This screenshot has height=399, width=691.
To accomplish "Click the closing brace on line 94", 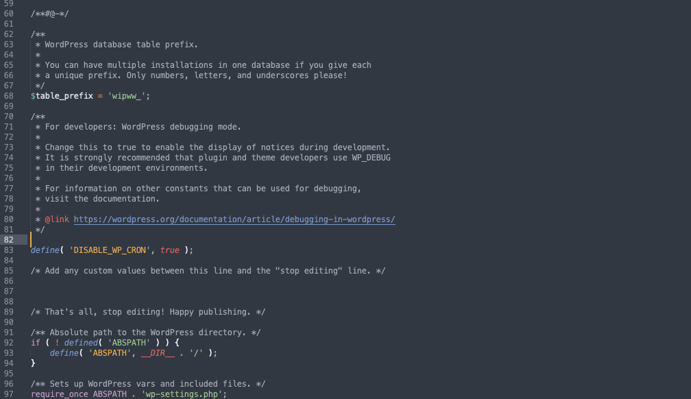I will (x=33, y=363).
